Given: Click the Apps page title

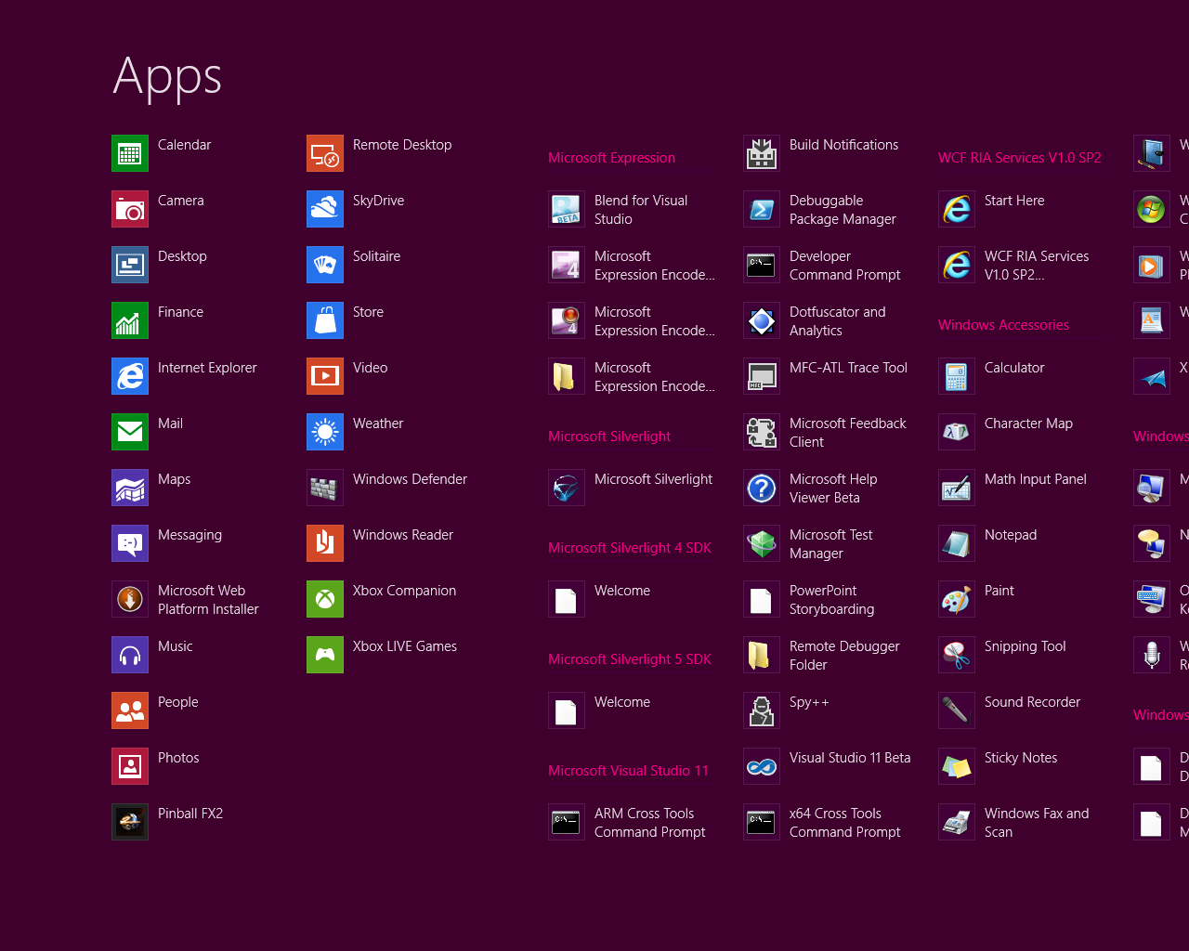Looking at the screenshot, I should tap(167, 77).
